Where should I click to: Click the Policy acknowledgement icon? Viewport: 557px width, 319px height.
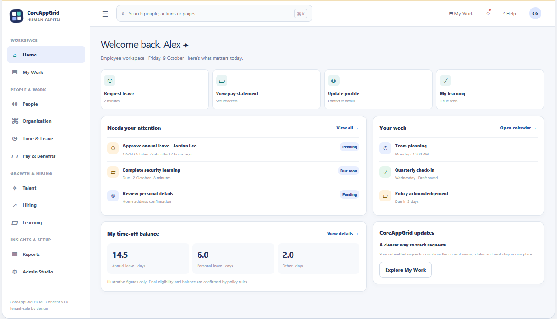pyautogui.click(x=385, y=196)
